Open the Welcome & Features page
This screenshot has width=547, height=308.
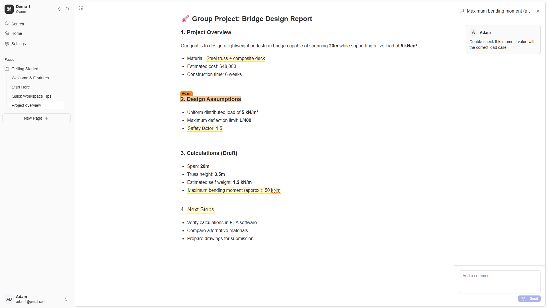30,78
